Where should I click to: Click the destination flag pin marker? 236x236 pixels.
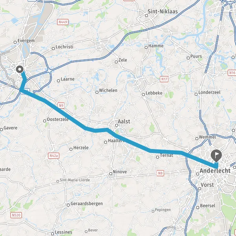pos(216,156)
